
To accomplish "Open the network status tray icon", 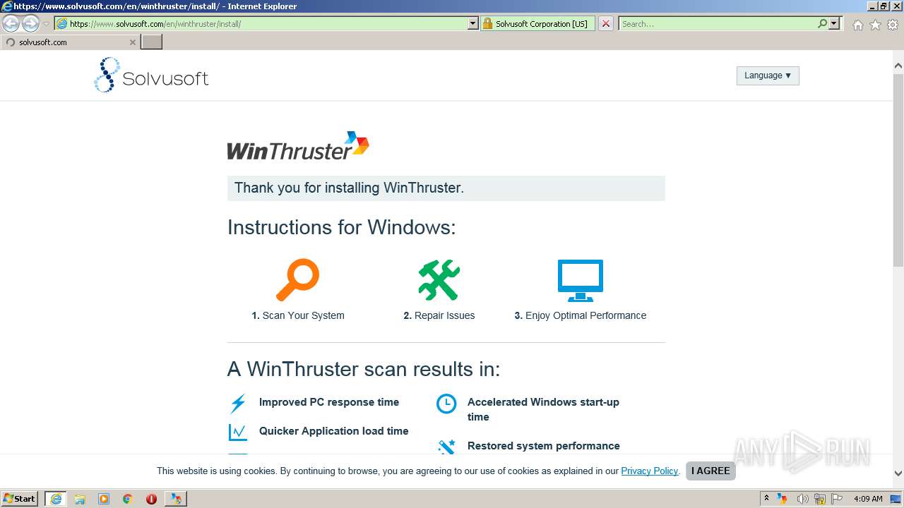I will pyautogui.click(x=820, y=499).
